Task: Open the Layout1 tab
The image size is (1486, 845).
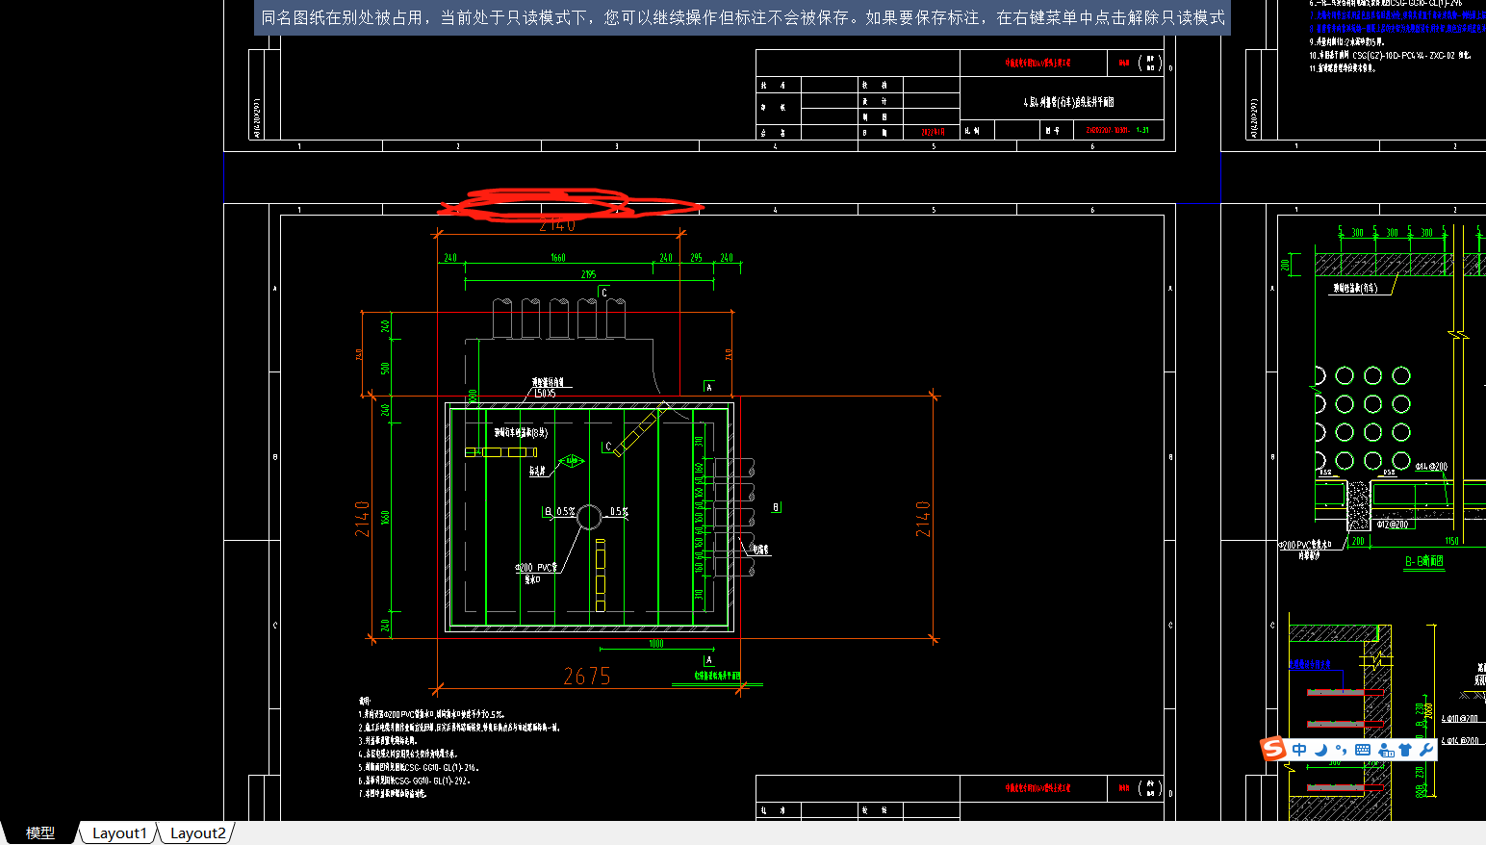Action: click(119, 832)
